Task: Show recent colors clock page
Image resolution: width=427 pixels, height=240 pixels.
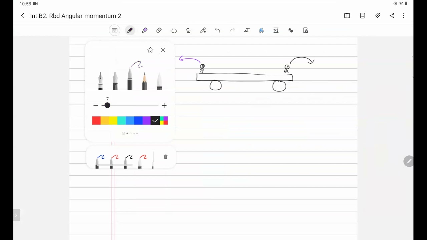Action: tap(123, 133)
